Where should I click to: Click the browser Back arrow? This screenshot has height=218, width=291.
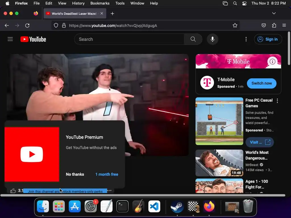[x=7, y=25]
